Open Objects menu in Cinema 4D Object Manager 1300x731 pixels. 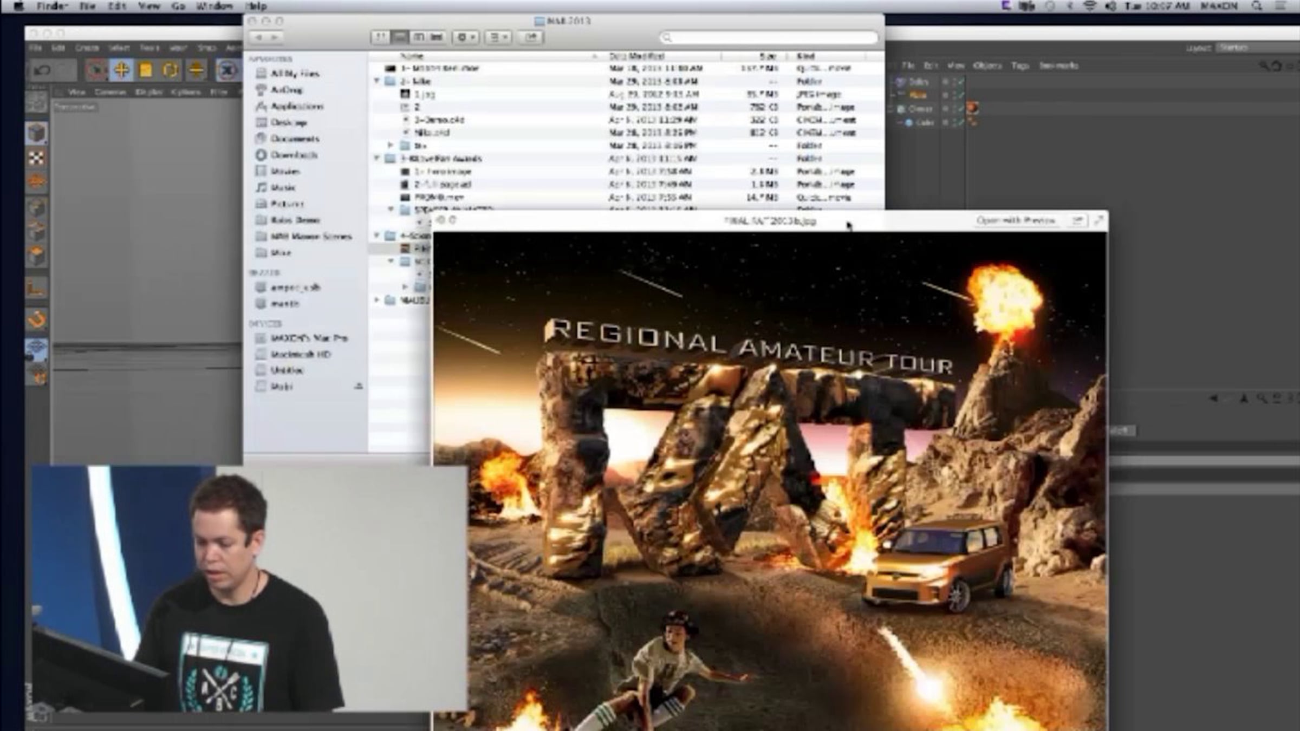(987, 66)
